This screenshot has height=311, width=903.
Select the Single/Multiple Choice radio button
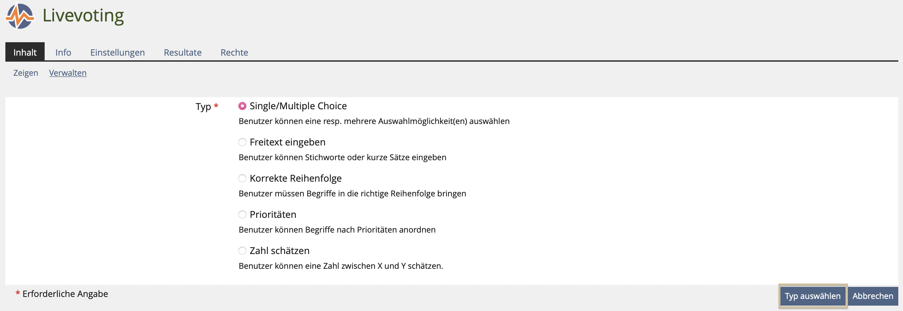[x=242, y=106]
